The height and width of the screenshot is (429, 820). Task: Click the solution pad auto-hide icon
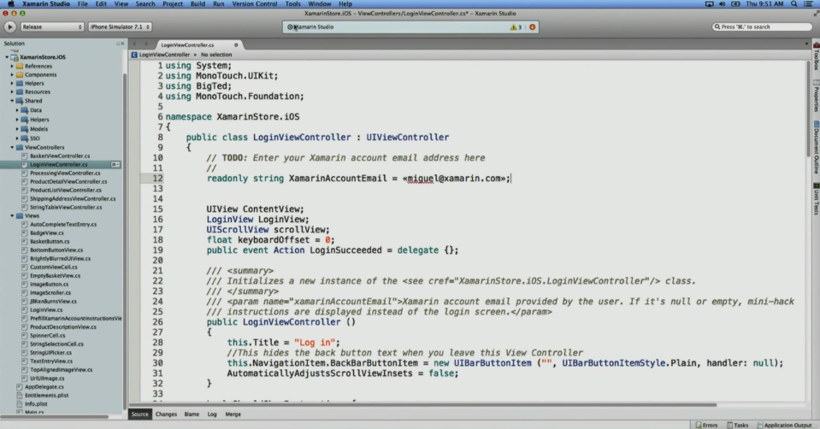point(118,44)
